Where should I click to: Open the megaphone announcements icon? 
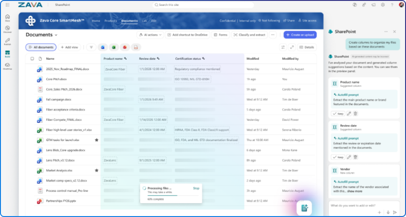(x=374, y=4)
